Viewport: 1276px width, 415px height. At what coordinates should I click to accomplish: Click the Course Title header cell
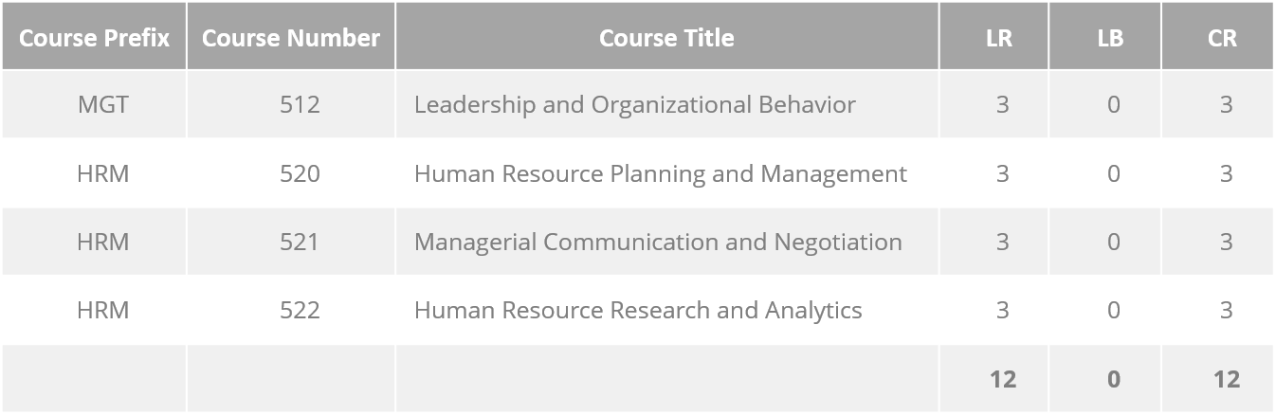pos(666,38)
